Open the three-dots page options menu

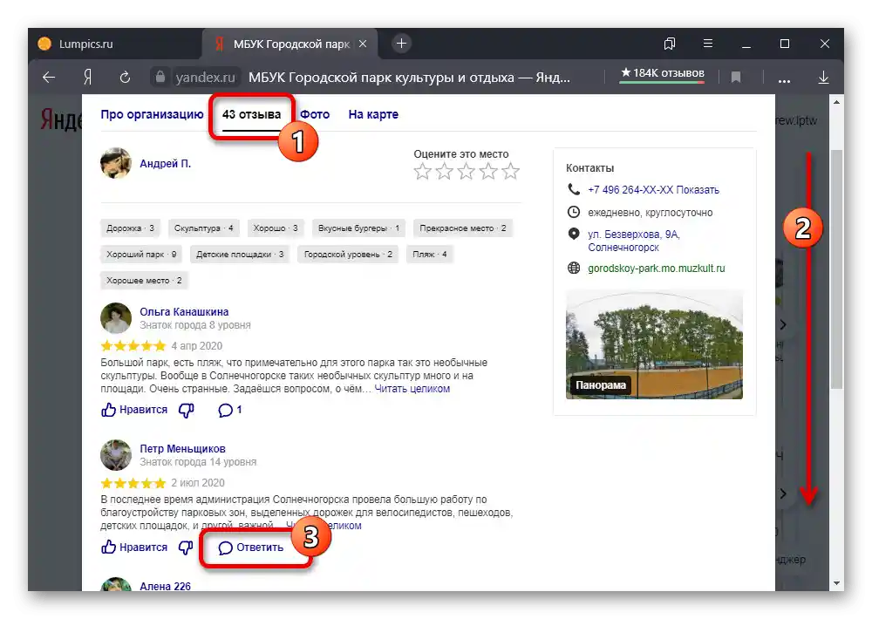click(784, 80)
